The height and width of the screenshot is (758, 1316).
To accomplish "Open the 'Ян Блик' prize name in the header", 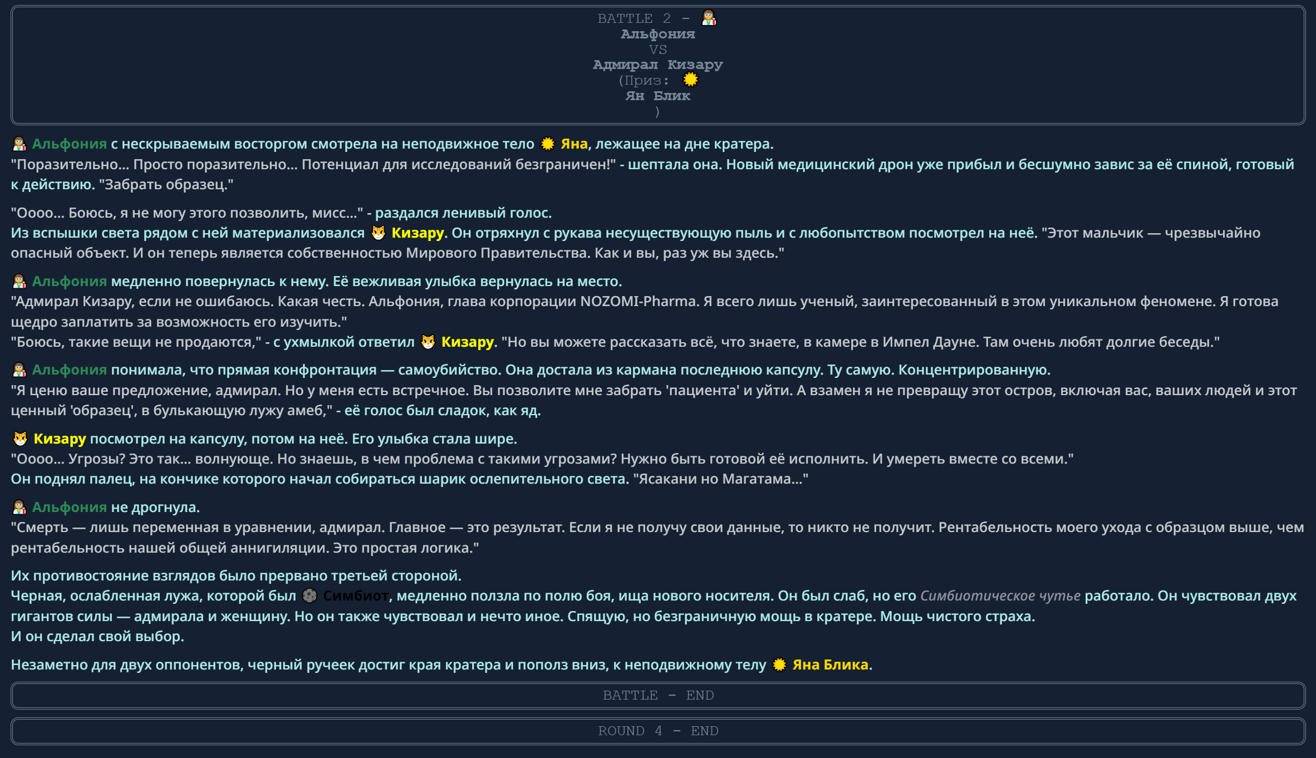I will pyautogui.click(x=657, y=96).
